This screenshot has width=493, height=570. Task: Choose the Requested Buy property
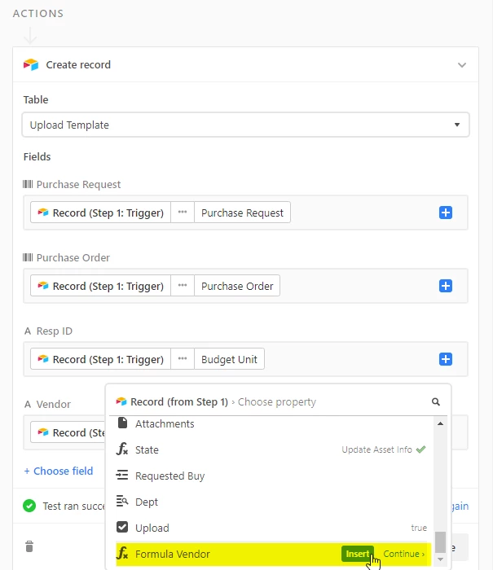click(271, 476)
